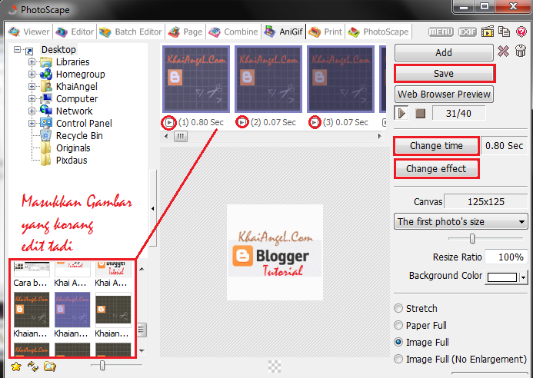Select frame 1 thumbnail in the filmstrip

[196, 79]
